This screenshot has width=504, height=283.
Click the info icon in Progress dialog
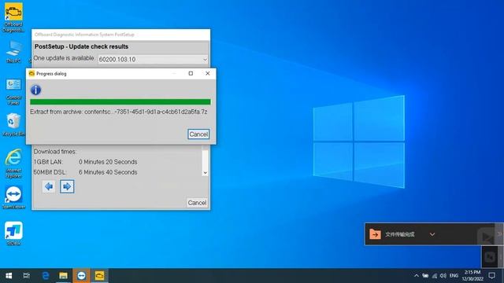click(35, 90)
